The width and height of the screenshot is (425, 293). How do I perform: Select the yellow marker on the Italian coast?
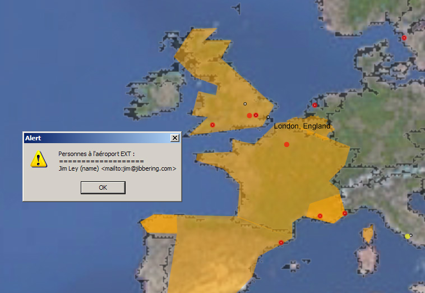coord(408,236)
